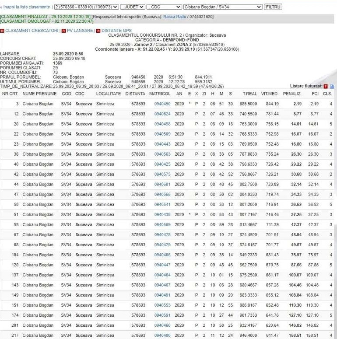The width and height of the screenshot is (337, 339).
Task: Open the CDC filter dropdown
Action: click(x=164, y=7)
